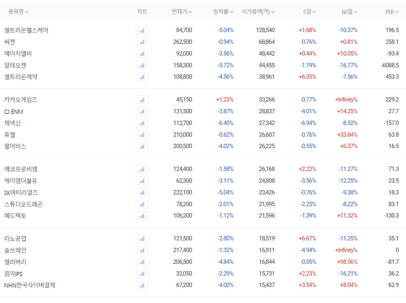
Task: Open chart icon for 제넥신
Action: tap(142, 123)
